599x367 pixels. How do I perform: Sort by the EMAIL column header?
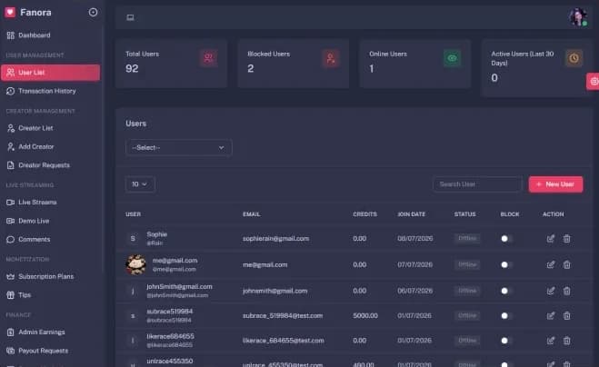click(x=252, y=214)
